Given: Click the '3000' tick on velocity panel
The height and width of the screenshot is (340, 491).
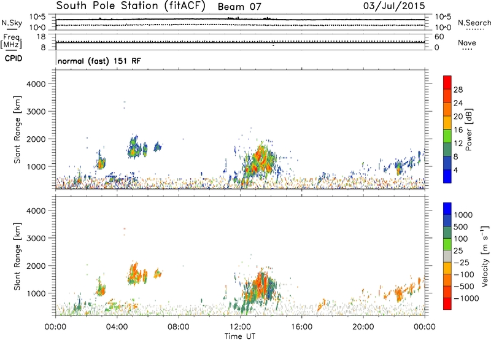Looking at the screenshot, I should point(36,238).
